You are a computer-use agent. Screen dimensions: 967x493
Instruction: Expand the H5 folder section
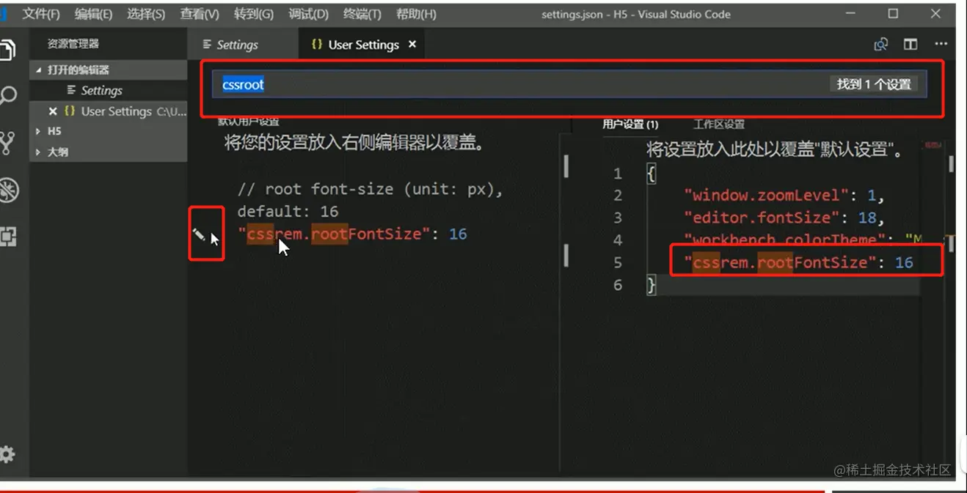[x=108, y=131]
